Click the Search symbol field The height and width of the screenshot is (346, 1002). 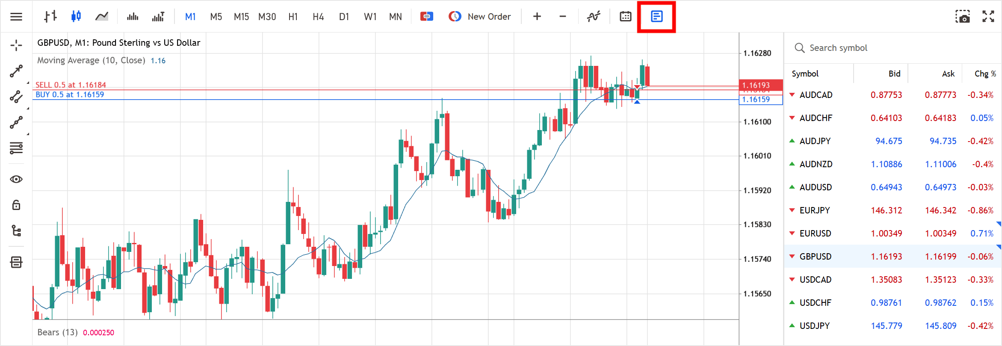(x=838, y=48)
